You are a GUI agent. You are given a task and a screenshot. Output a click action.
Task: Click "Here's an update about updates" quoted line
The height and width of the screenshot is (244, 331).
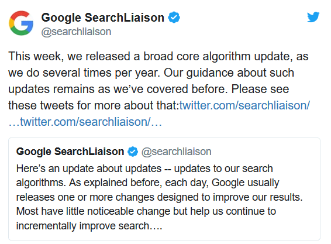tap(144, 169)
